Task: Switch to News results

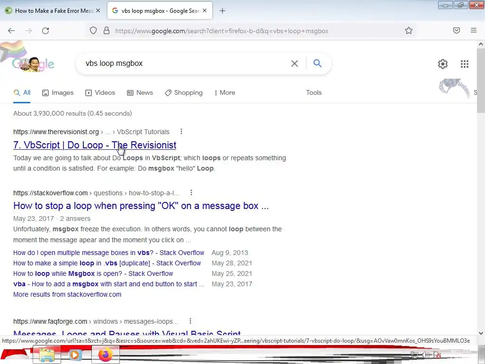Action: [x=140, y=92]
